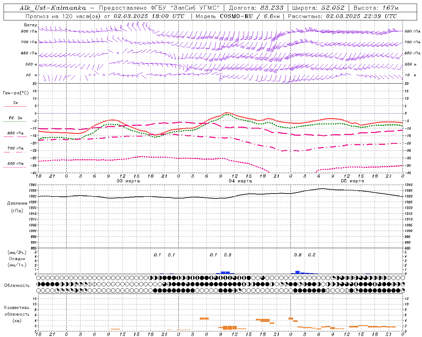Click the 0.8 precipitation value

coord(298,255)
